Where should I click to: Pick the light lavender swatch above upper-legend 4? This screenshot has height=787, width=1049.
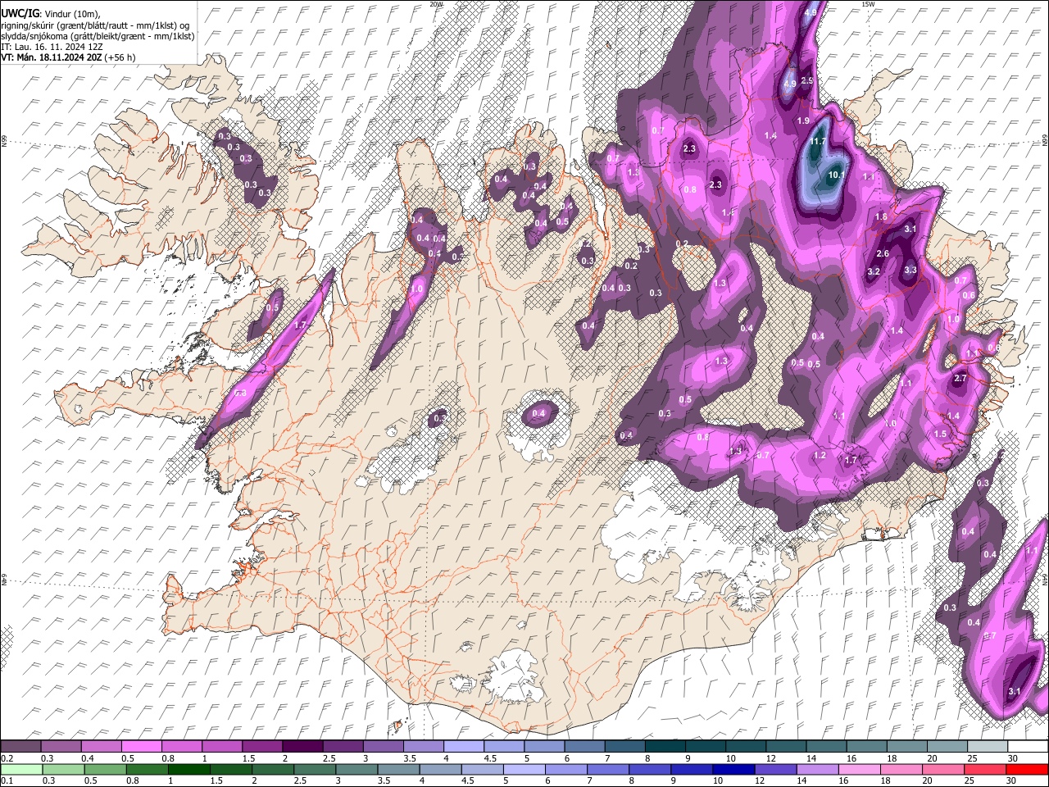464,747
